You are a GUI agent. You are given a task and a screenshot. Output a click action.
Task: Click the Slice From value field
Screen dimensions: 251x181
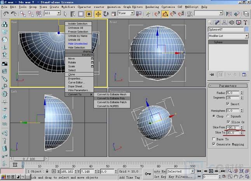[x=233, y=128]
